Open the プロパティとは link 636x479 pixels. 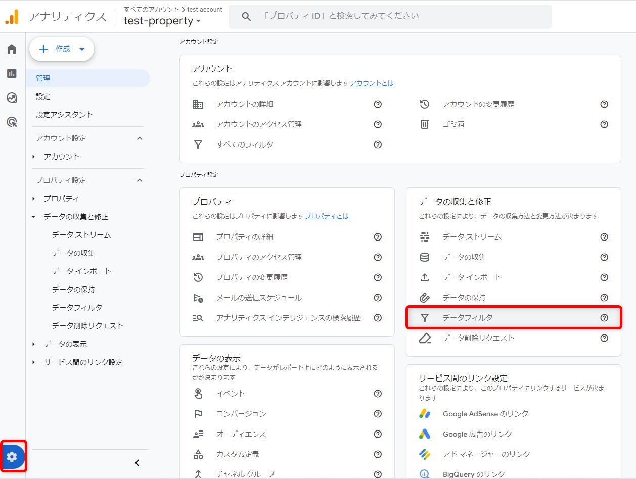pyautogui.click(x=327, y=216)
